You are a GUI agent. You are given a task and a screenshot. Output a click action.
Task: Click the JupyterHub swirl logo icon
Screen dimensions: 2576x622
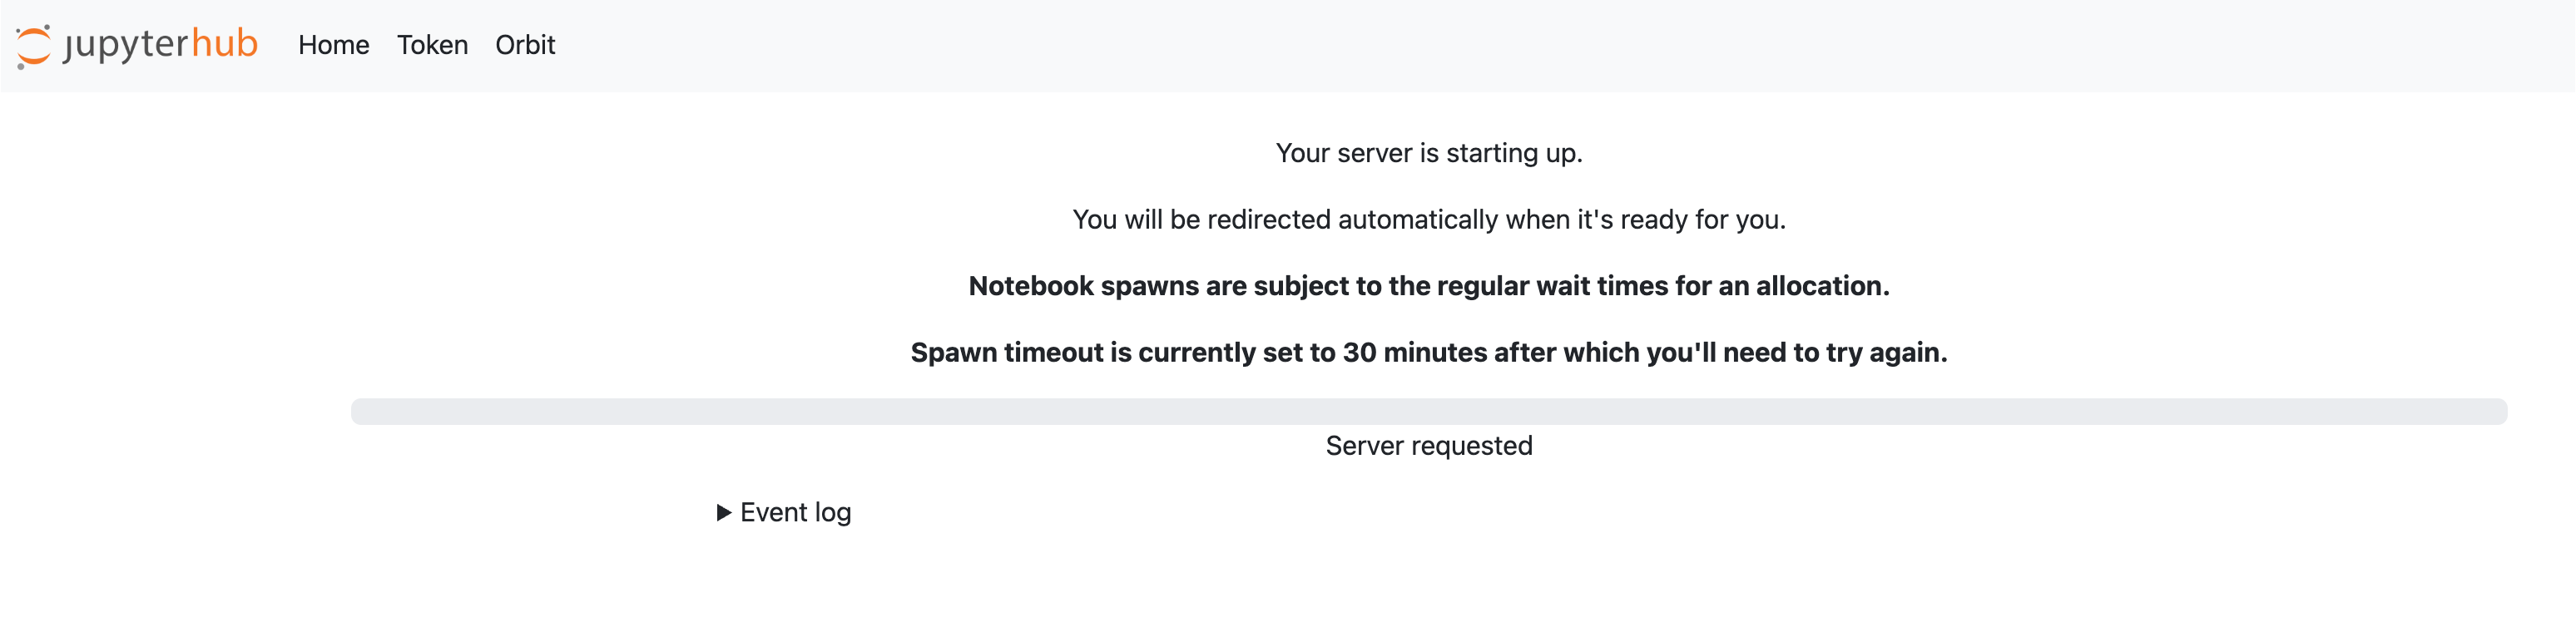[x=33, y=46]
